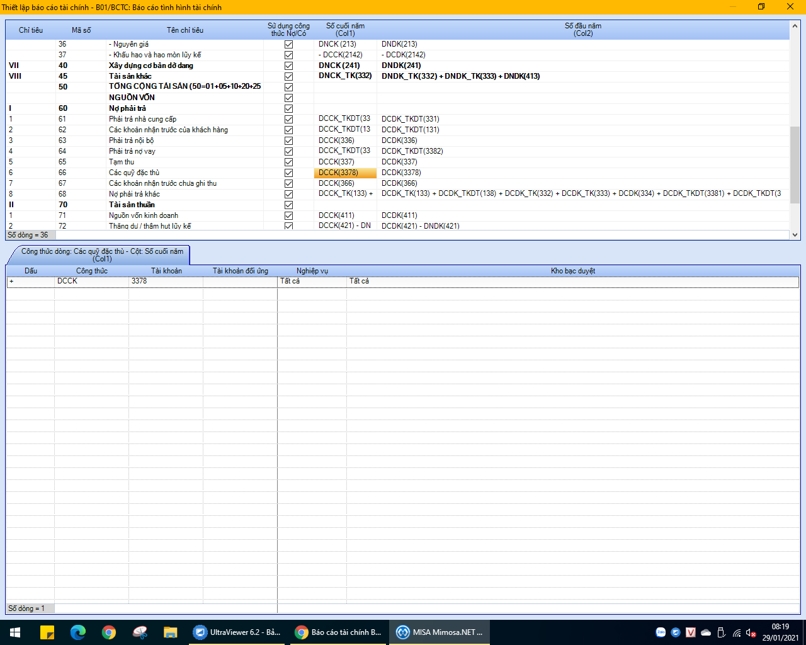Click the scroll thumb of the top grid's scrollbar
806x645 pixels.
[795, 165]
